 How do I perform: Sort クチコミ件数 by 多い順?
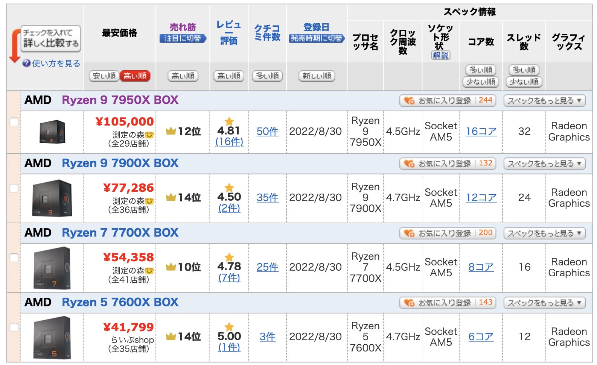pos(267,76)
